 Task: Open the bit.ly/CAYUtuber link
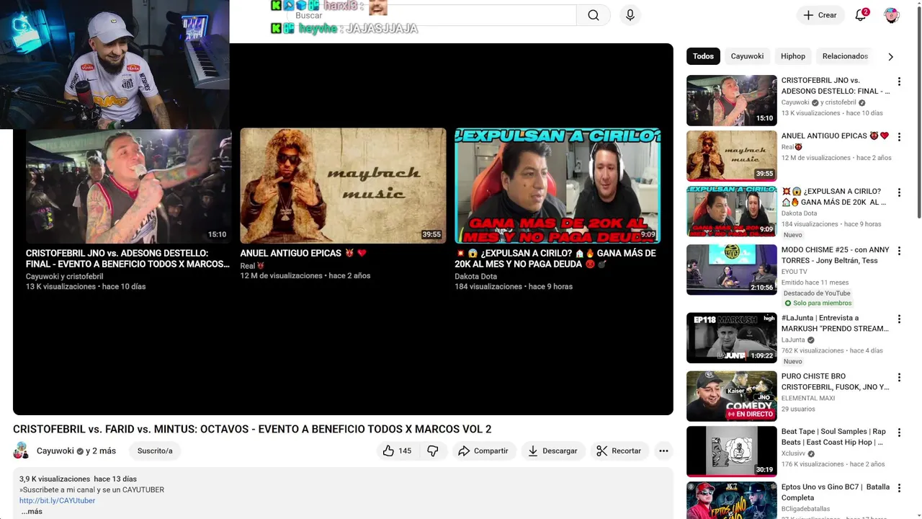tap(57, 500)
